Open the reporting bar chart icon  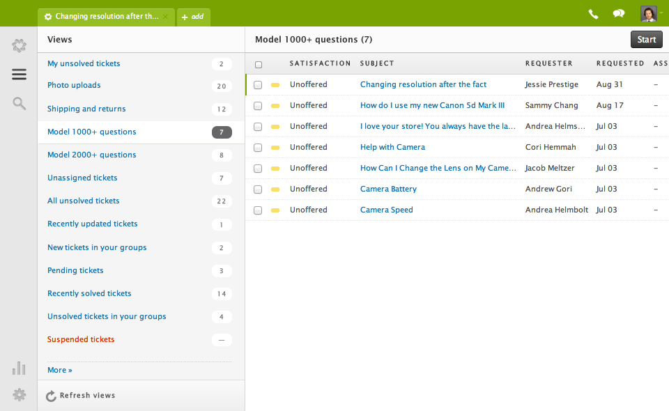coord(19,368)
